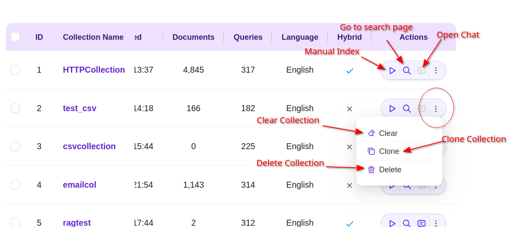Sort by Collection Name column header
The image size is (518, 227).
click(x=93, y=37)
